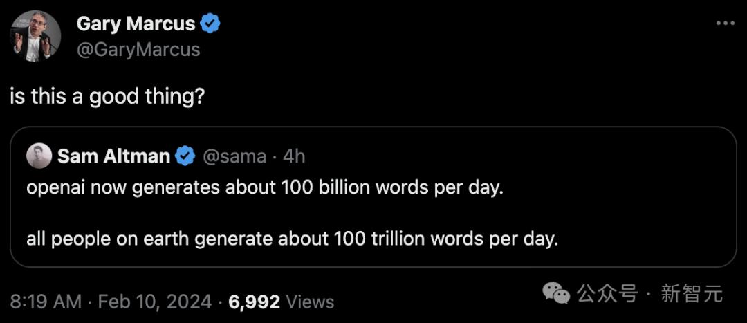Click Gary Marcus's blue verified badge

210,24
